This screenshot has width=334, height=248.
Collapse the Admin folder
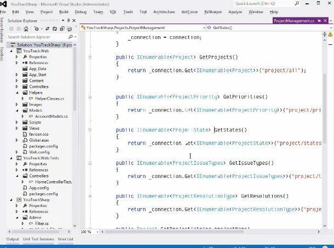17,217
